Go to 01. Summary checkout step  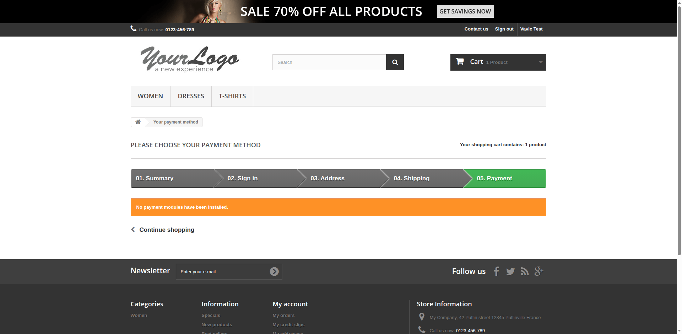[x=155, y=179]
